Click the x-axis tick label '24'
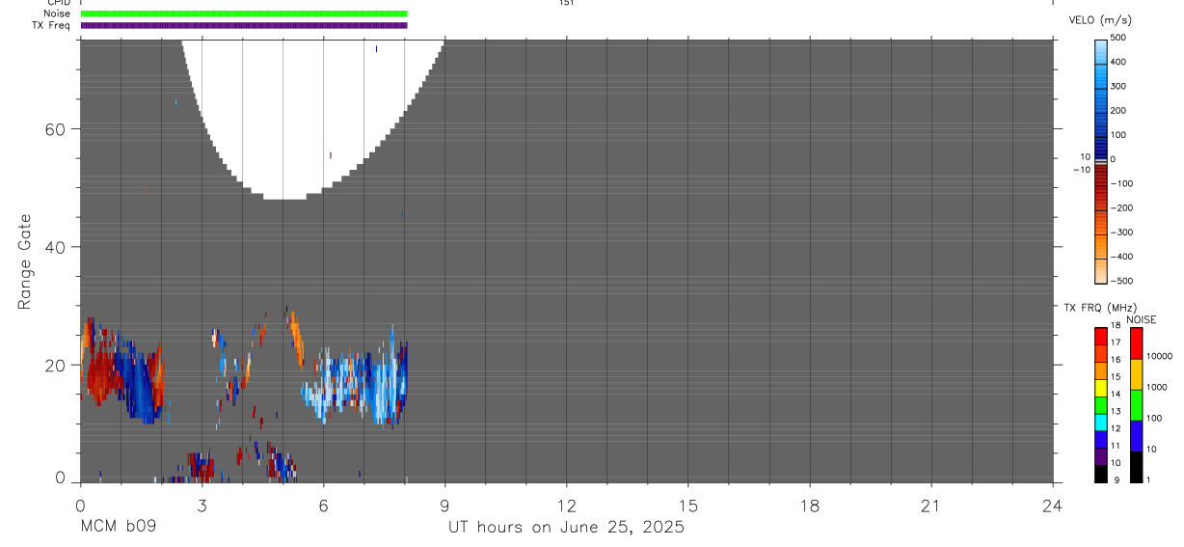 [1053, 505]
